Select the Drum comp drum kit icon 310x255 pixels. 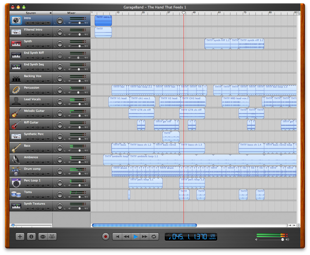tap(16, 171)
